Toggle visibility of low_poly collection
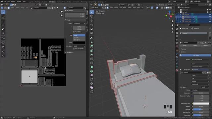This screenshot has width=212, height=119. point(210,12)
